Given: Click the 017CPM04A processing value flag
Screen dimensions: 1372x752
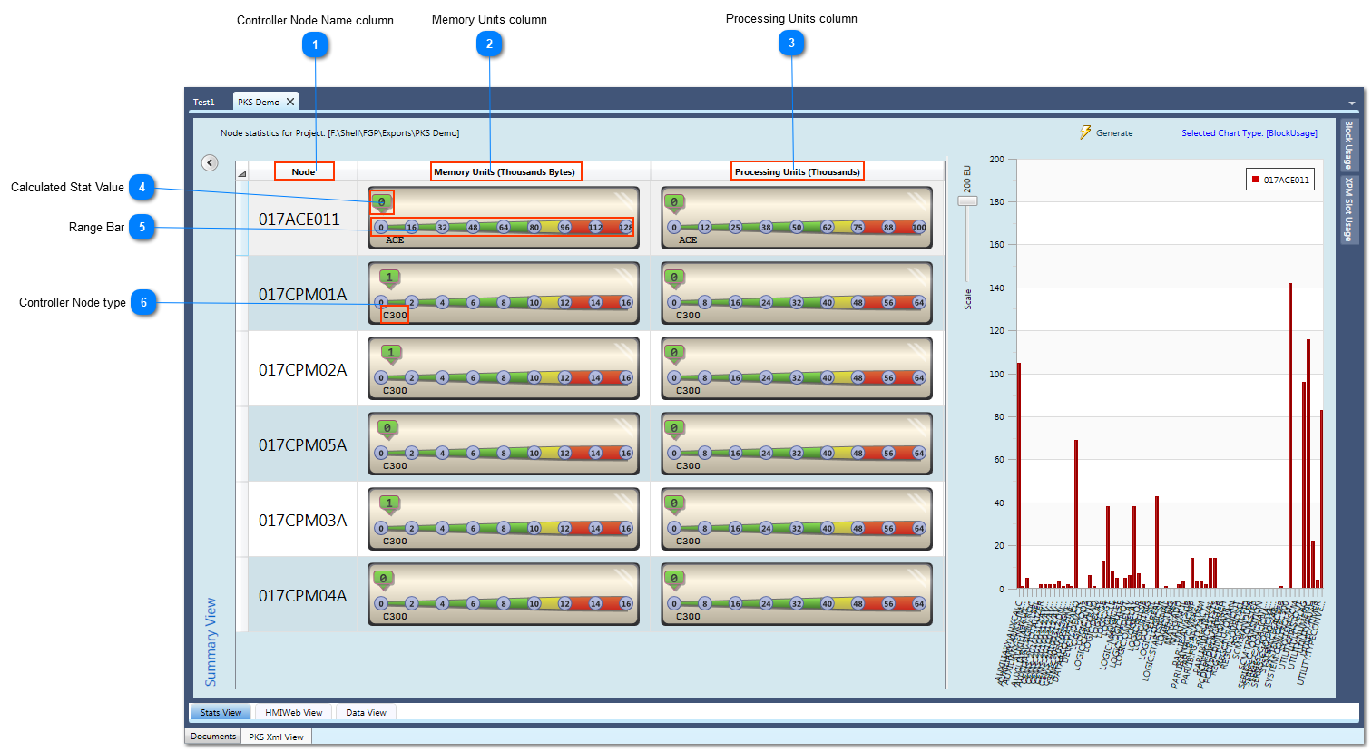Looking at the screenshot, I should pos(674,580).
